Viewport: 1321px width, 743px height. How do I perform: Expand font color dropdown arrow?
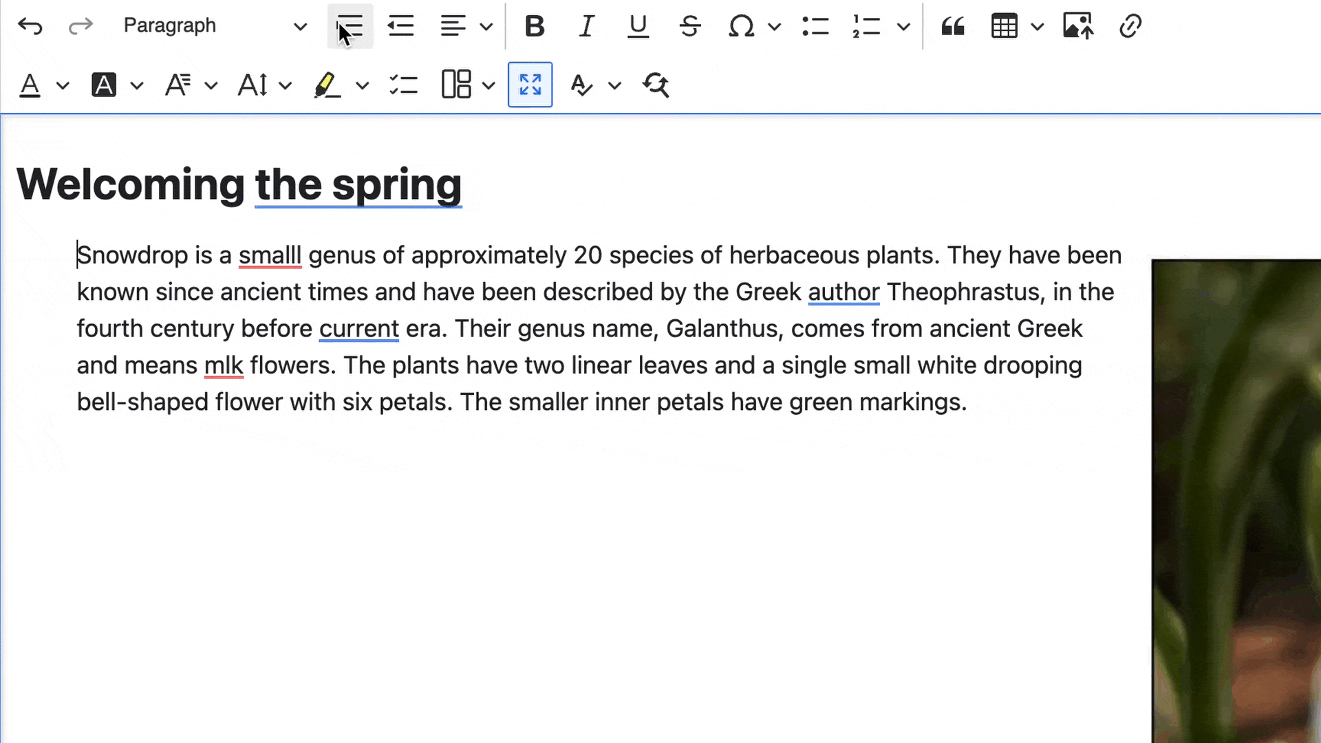click(x=63, y=85)
